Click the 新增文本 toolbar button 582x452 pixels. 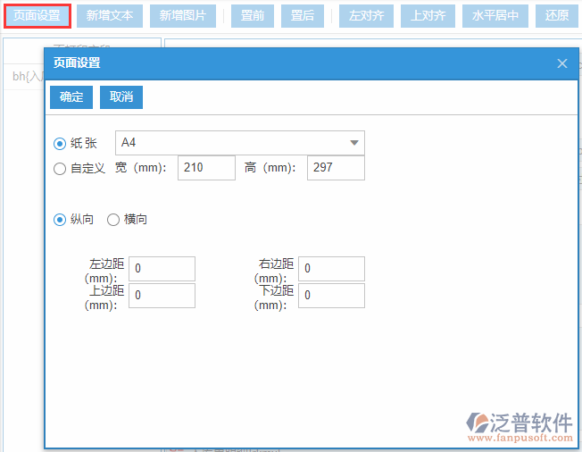pos(110,16)
